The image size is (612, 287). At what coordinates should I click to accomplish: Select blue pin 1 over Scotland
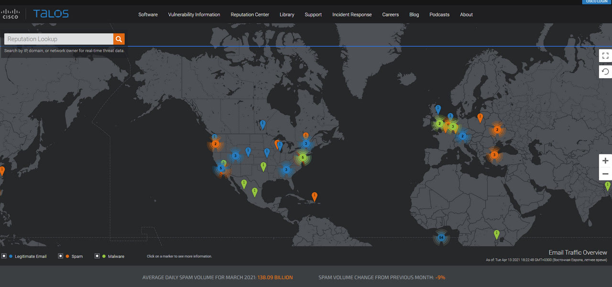(438, 109)
